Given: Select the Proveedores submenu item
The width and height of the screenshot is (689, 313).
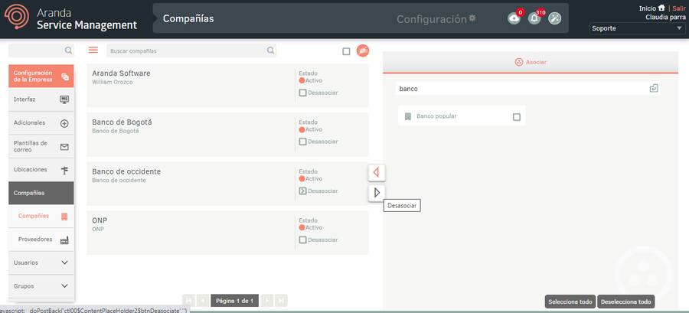Looking at the screenshot, I should tap(41, 240).
